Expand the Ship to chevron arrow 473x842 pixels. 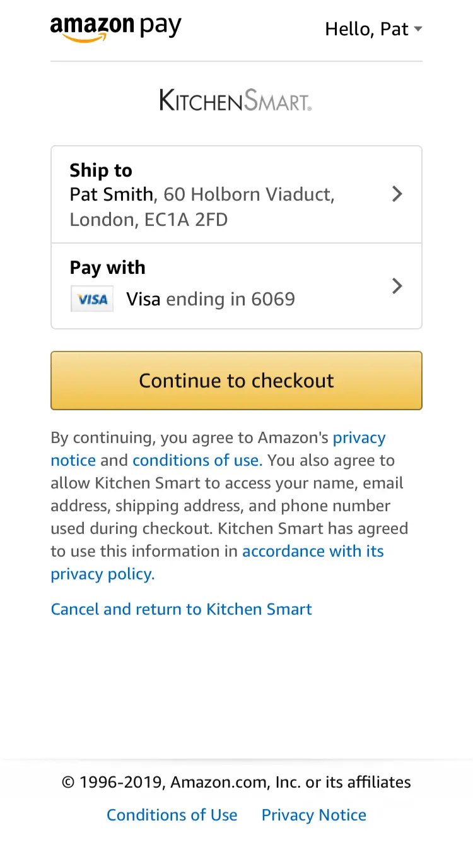pos(397,194)
